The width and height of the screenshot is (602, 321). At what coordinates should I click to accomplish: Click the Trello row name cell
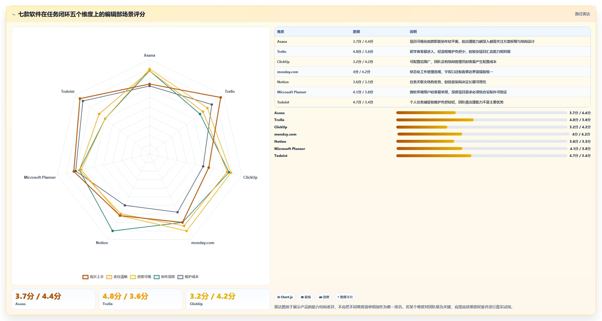coord(281,52)
